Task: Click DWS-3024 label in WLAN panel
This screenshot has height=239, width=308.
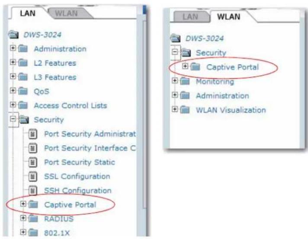Action: pos(205,38)
